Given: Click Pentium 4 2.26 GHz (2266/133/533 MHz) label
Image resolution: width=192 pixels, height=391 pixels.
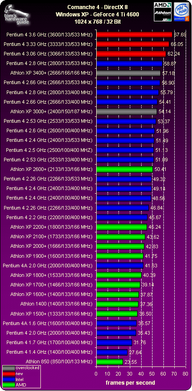Looking at the screenshot, I should point(48,179).
